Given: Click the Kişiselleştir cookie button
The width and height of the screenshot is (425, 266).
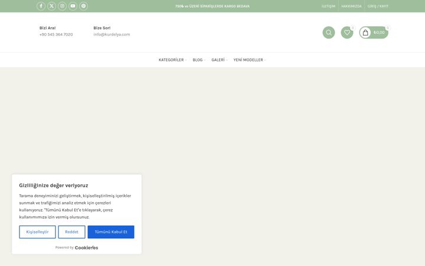Looking at the screenshot, I should [37, 232].
